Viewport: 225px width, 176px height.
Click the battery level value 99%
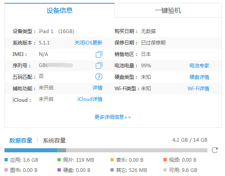tap(146, 66)
